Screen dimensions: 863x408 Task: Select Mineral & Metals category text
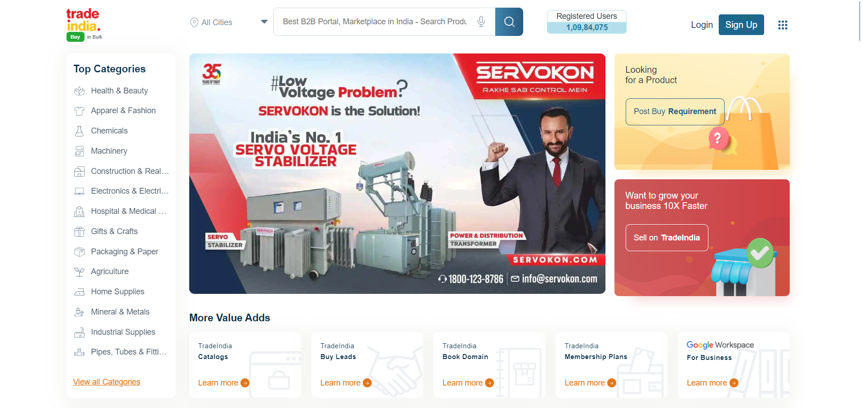point(120,312)
